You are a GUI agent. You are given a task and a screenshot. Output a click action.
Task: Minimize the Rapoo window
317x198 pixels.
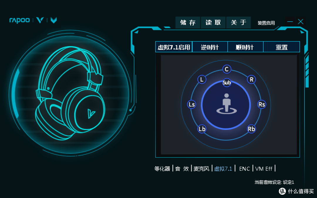(290, 21)
